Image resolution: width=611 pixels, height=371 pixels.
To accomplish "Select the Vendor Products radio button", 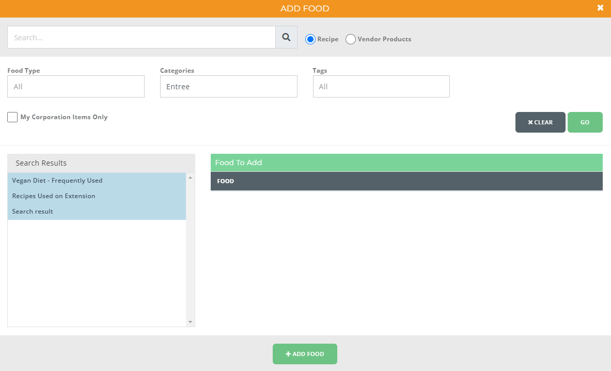I will pyautogui.click(x=351, y=39).
